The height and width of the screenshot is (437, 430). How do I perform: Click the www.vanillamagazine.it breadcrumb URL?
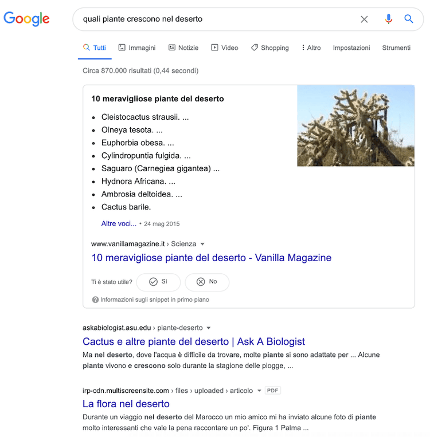click(x=128, y=244)
